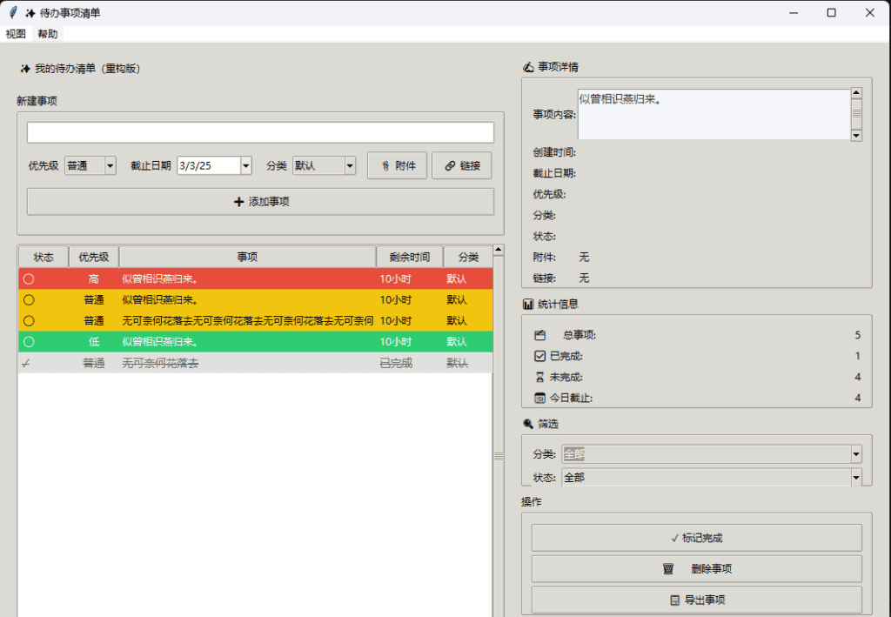Toggle the status circle of the red 高 row
The image size is (891, 617).
tap(29, 279)
